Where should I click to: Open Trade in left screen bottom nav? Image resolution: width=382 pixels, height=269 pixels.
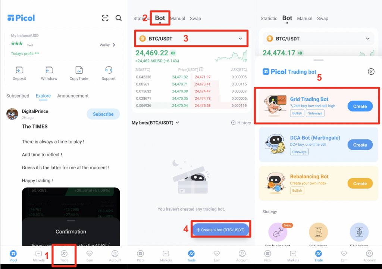pyautogui.click(x=64, y=256)
